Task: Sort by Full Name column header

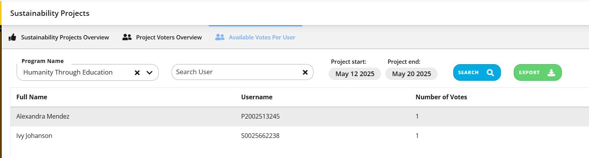Action: click(x=32, y=97)
